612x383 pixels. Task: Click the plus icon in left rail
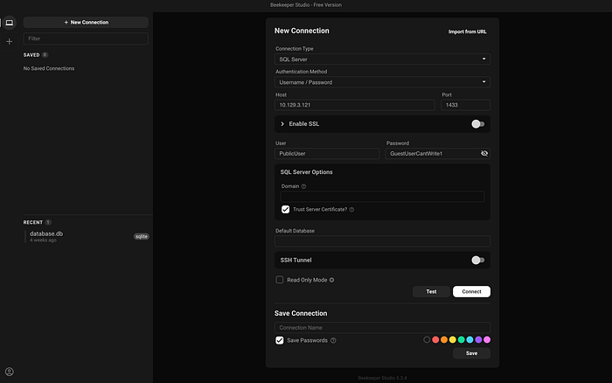click(10, 41)
